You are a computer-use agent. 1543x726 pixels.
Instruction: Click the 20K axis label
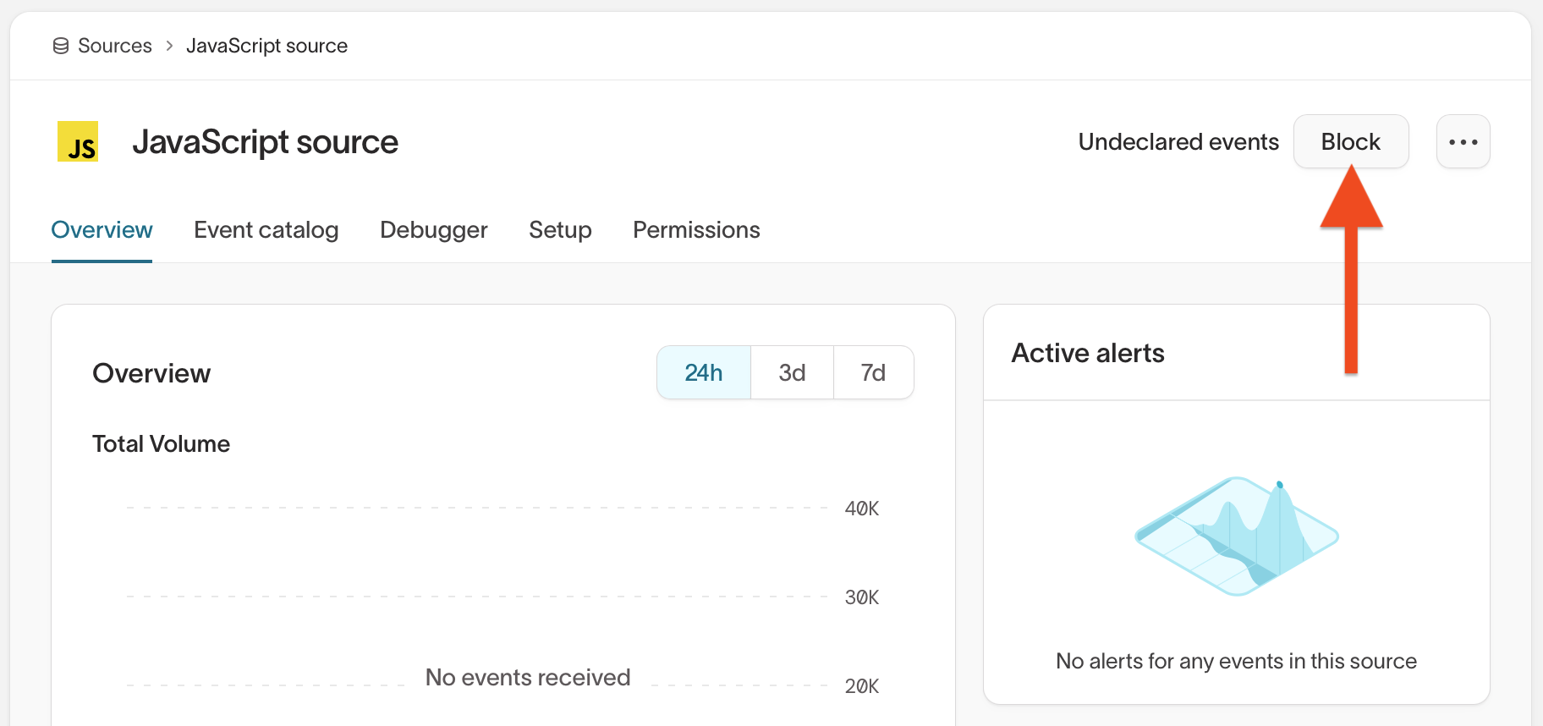click(x=862, y=686)
